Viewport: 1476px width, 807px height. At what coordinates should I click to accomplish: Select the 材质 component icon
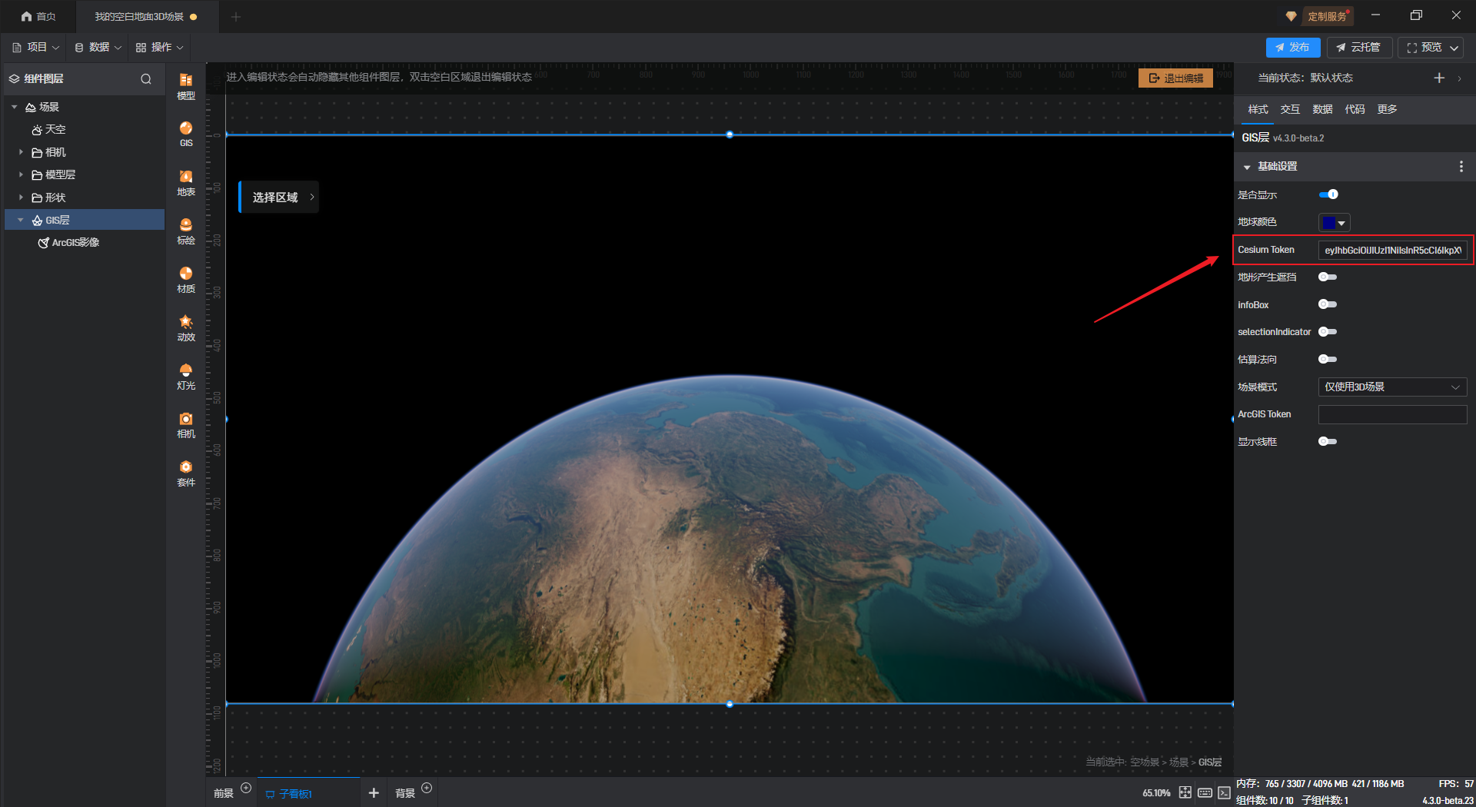[186, 279]
